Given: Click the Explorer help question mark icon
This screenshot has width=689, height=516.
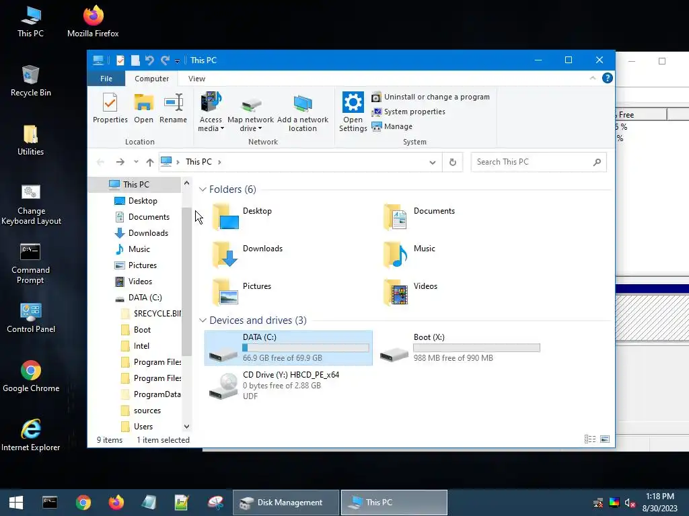Looking at the screenshot, I should tap(608, 78).
